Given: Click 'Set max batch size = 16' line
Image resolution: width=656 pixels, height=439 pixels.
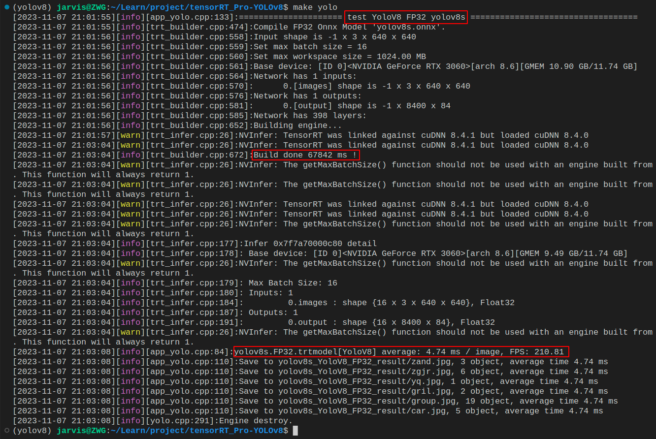Looking at the screenshot, I should click(x=190, y=47).
